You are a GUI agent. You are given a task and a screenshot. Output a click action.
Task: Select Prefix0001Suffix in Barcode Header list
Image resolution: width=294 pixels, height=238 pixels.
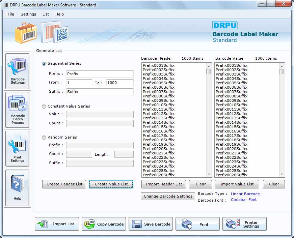[x=159, y=65]
